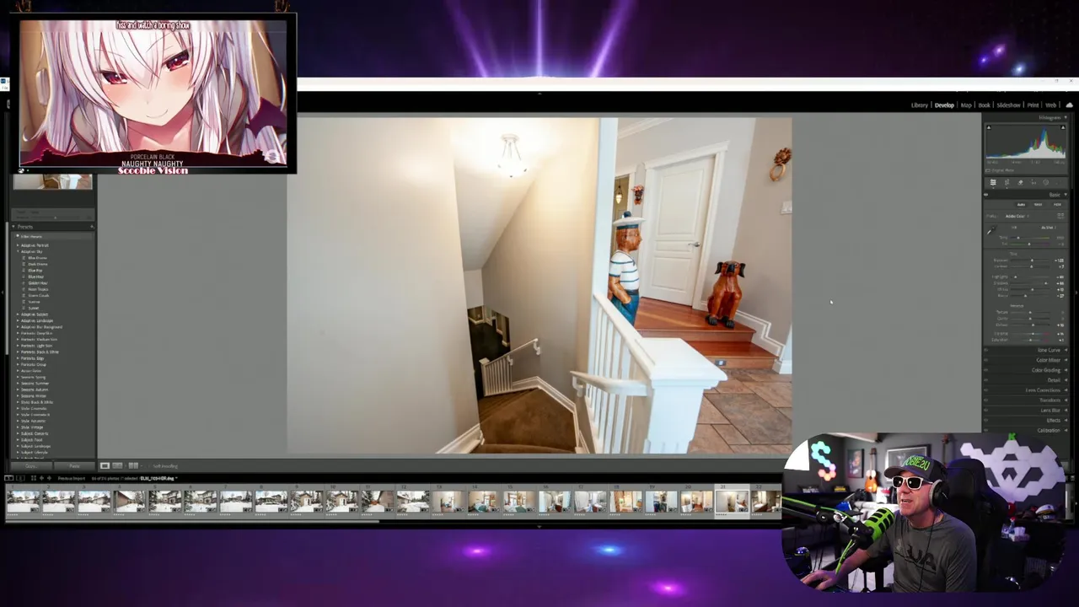The width and height of the screenshot is (1079, 607).
Task: Click the B&W treatment button
Action: pyautogui.click(x=1038, y=205)
